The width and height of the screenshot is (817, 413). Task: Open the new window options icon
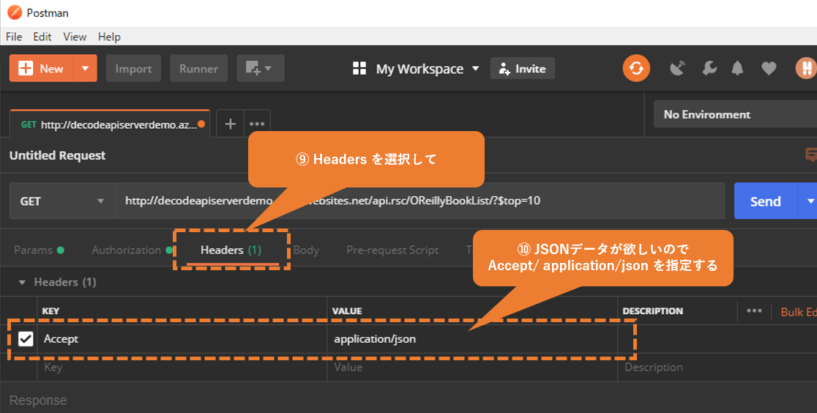[261, 68]
